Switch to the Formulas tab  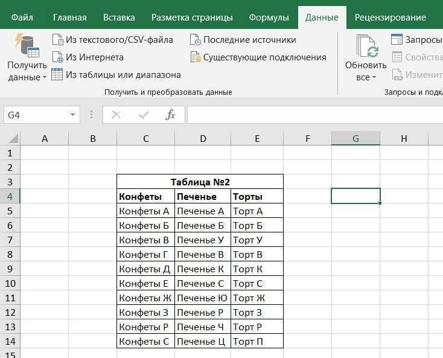point(269,17)
